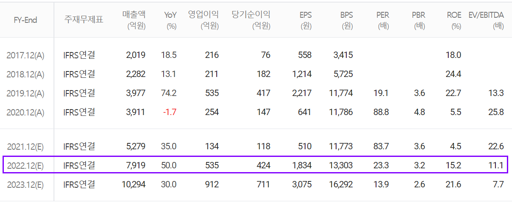Select the 2019.12(A) fiscal year row label
This screenshot has height=203, width=512.
[x=25, y=93]
